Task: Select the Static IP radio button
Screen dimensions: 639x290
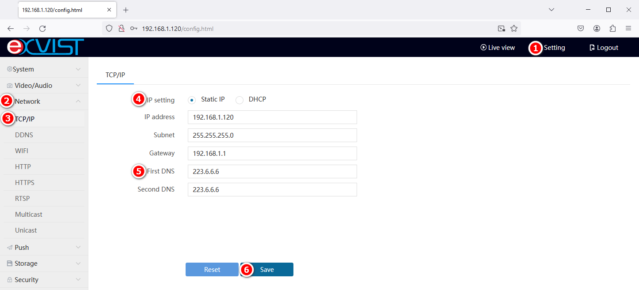Action: point(192,100)
